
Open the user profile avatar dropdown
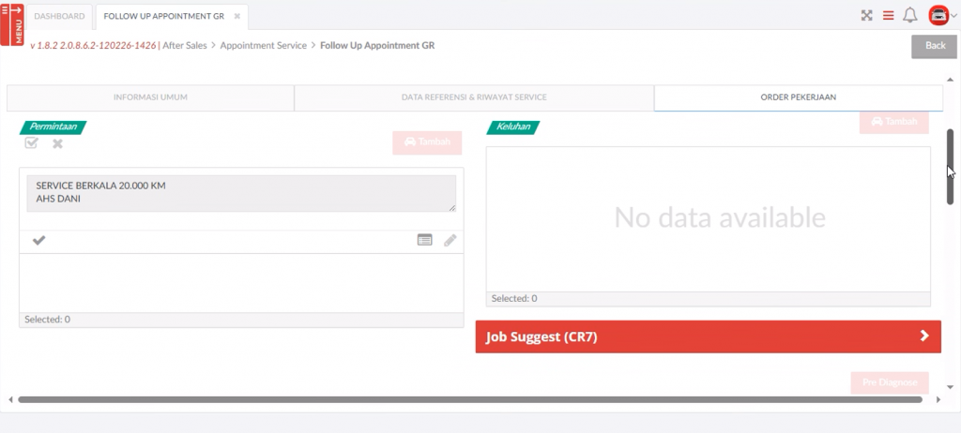click(x=940, y=16)
